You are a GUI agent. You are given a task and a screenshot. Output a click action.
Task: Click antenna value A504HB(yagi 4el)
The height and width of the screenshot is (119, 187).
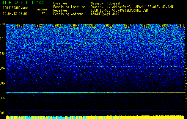point(105,14)
